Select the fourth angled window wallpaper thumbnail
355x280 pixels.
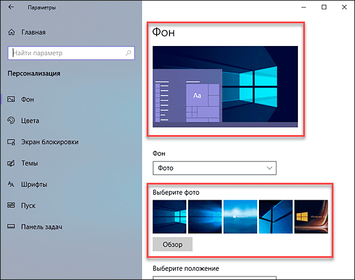[x=276, y=217]
